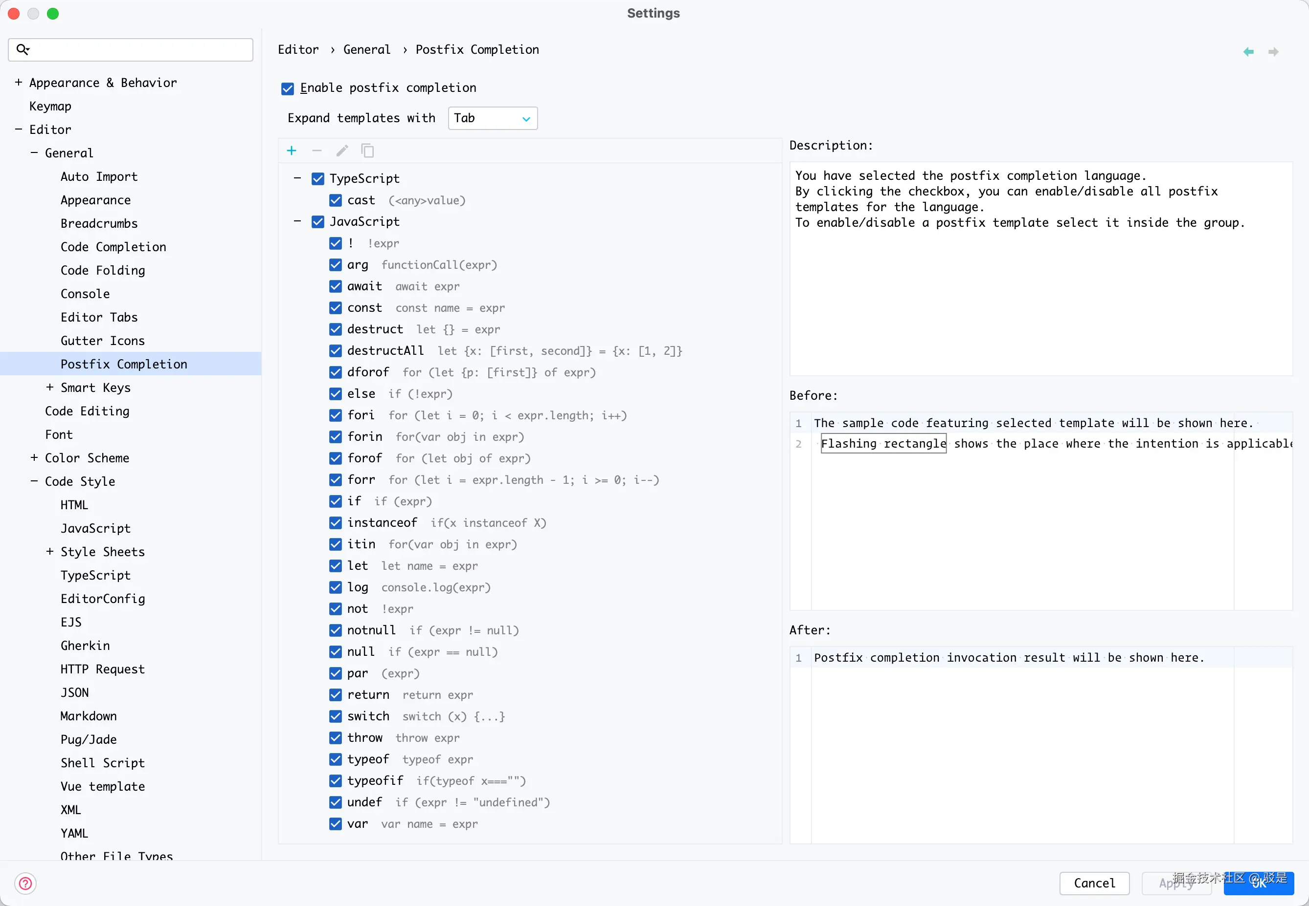The width and height of the screenshot is (1309, 906).
Task: Click the remove template minus icon
Action: pyautogui.click(x=317, y=151)
